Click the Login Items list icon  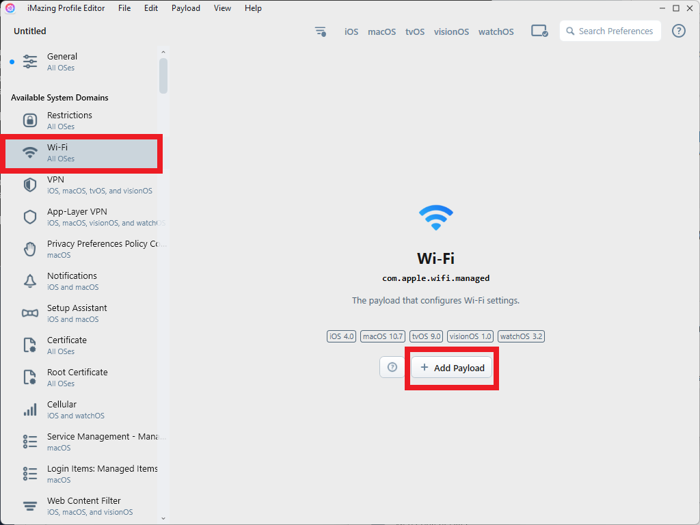tap(30, 474)
